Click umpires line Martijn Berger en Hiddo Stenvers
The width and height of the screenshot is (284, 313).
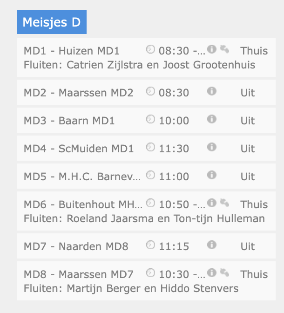coord(131,288)
